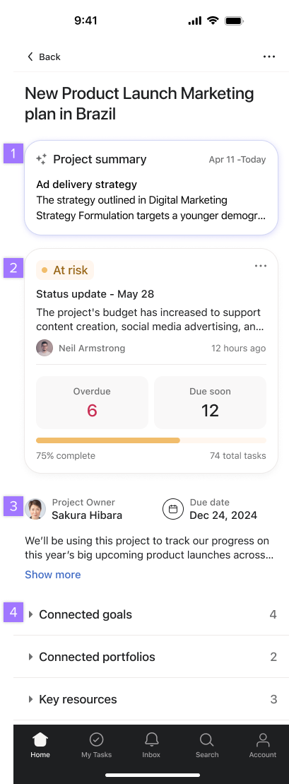Screen dimensions: 289x784
Task: Tap the Project summary sparkle icon
Action: pyautogui.click(x=42, y=160)
